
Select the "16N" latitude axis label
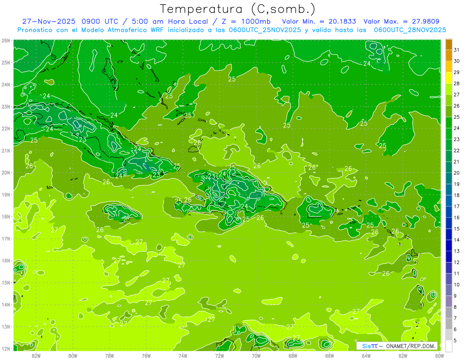pos(6,261)
